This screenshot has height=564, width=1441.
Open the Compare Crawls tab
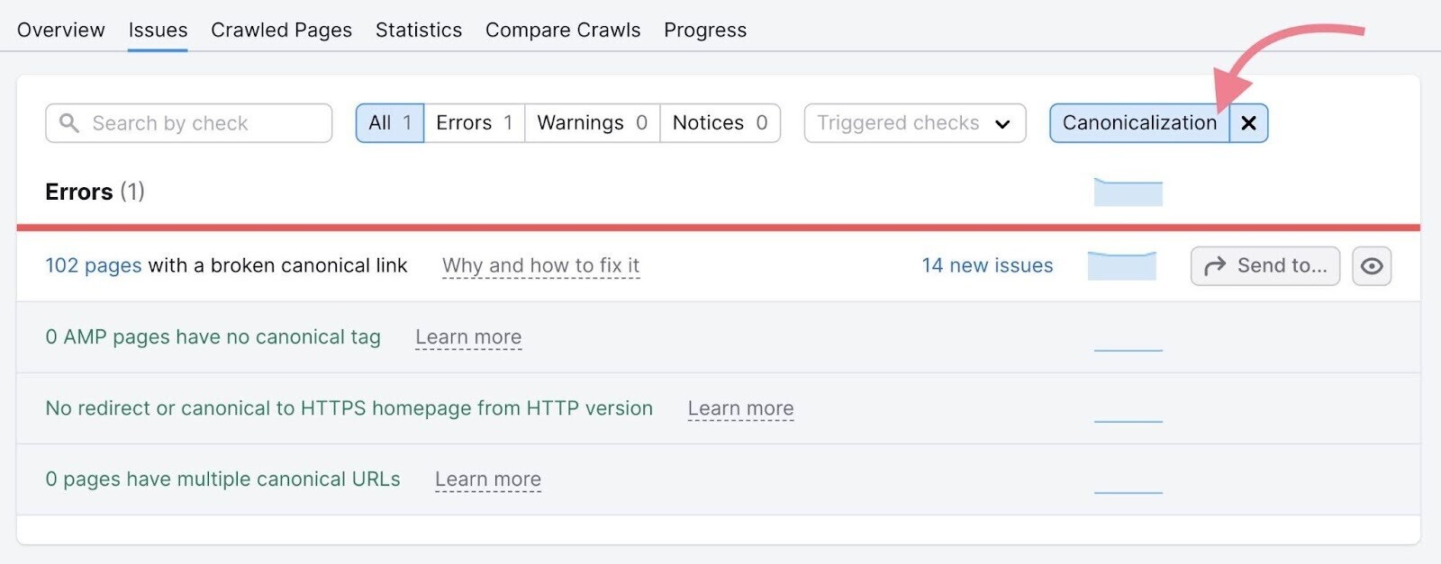click(x=563, y=31)
